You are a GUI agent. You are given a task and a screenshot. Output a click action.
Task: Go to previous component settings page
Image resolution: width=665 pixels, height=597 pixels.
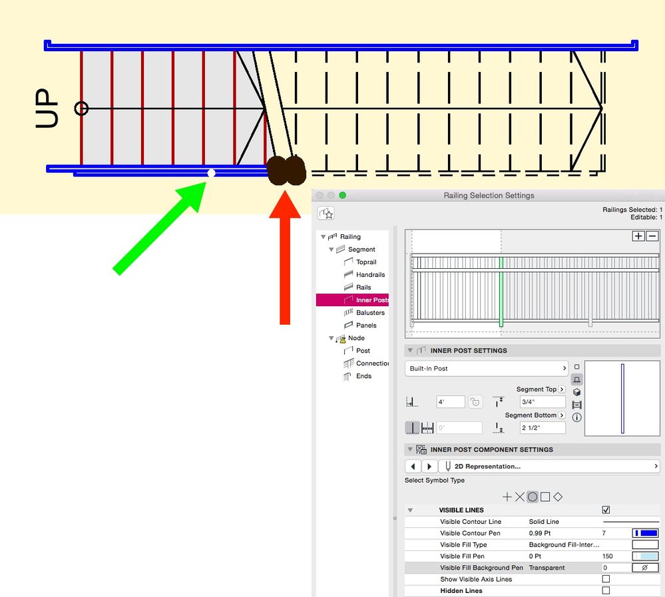(x=413, y=467)
